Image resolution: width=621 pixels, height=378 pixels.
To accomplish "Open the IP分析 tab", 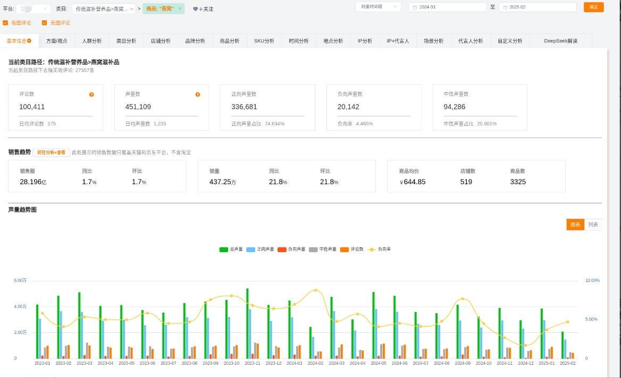I will [x=365, y=41].
